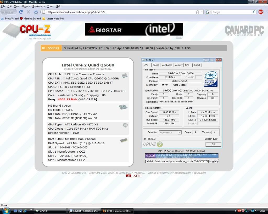Click the processor chip icon beside CPU Arch
This screenshot has height=214, width=268.
pyautogui.click(x=125, y=75)
